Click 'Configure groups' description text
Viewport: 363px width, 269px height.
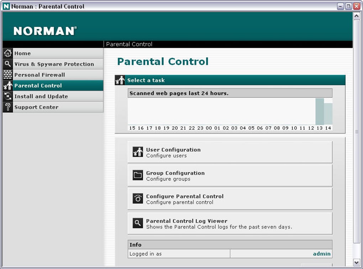point(168,179)
